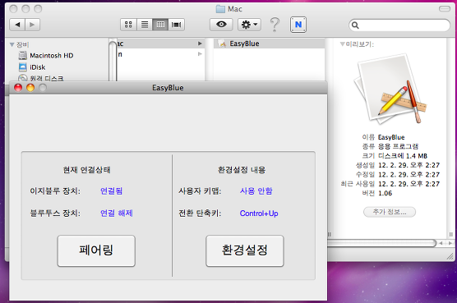The image size is (457, 303).
Task: Click the question mark help icon
Action: (275, 25)
